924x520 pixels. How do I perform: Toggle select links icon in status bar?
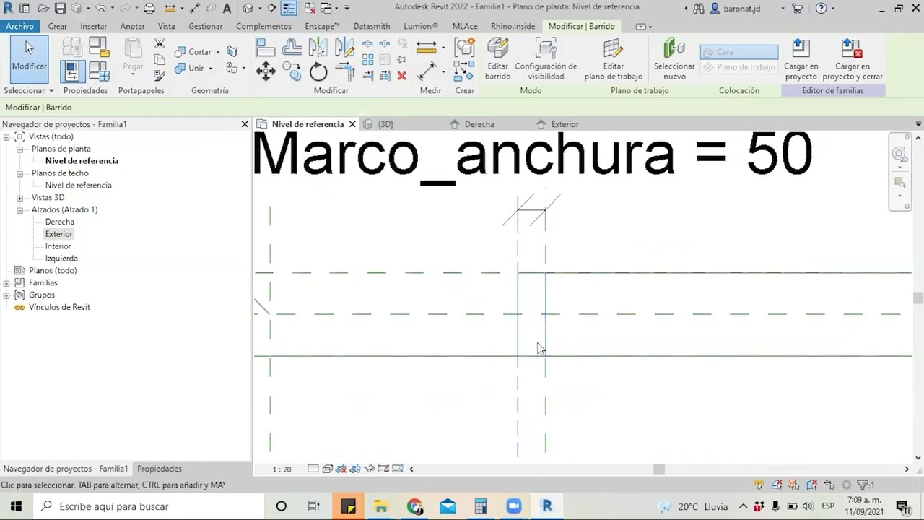[x=759, y=485]
